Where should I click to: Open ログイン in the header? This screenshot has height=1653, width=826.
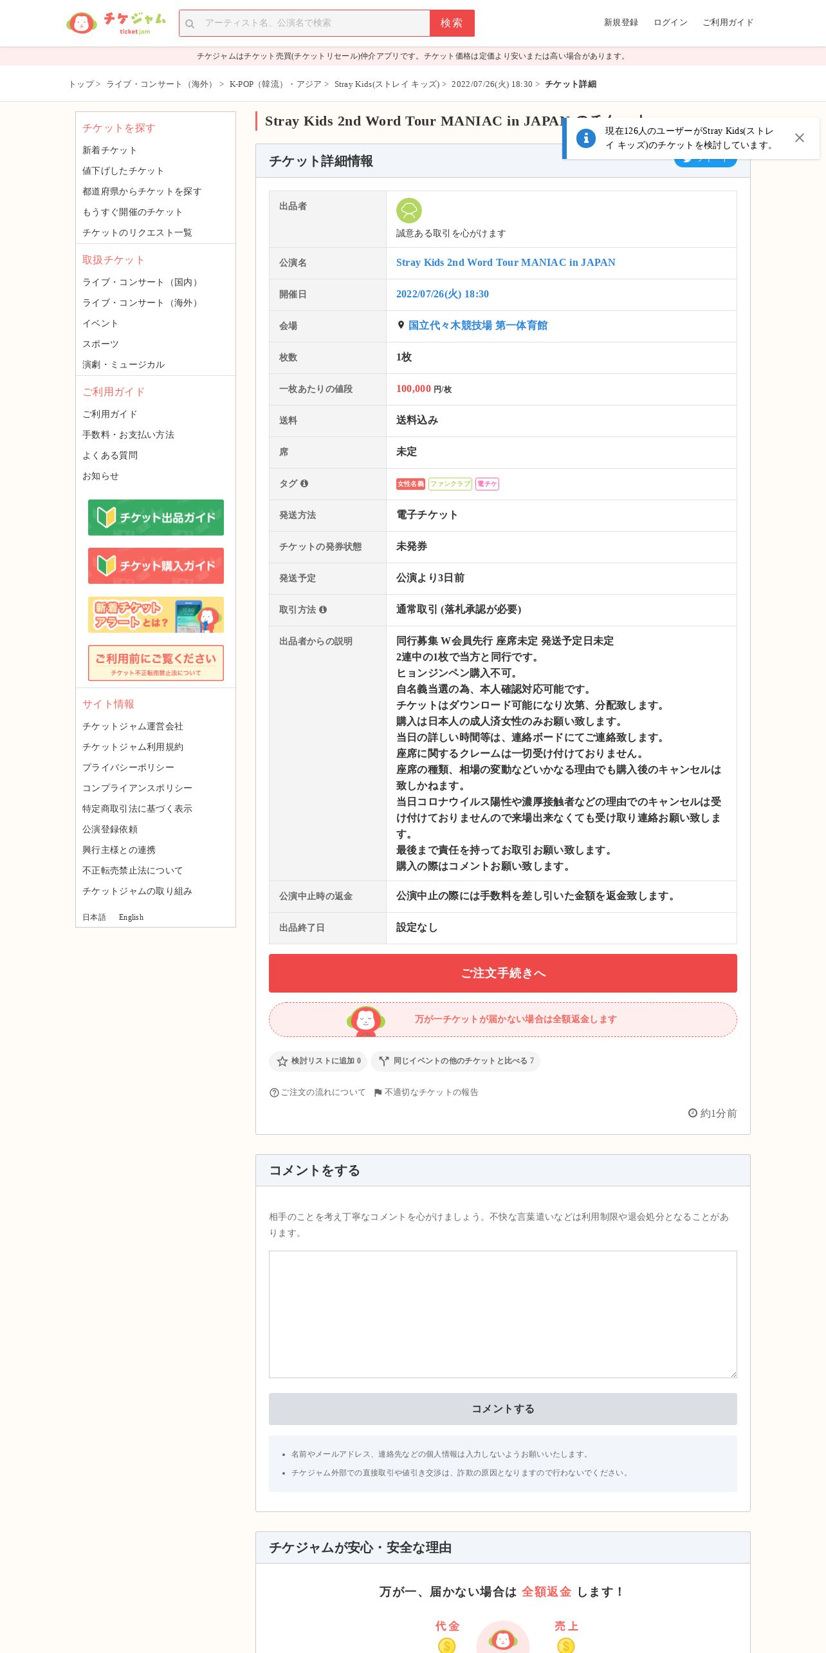coord(670,23)
